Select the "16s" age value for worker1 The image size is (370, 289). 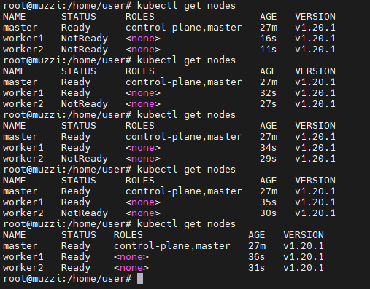click(269, 39)
